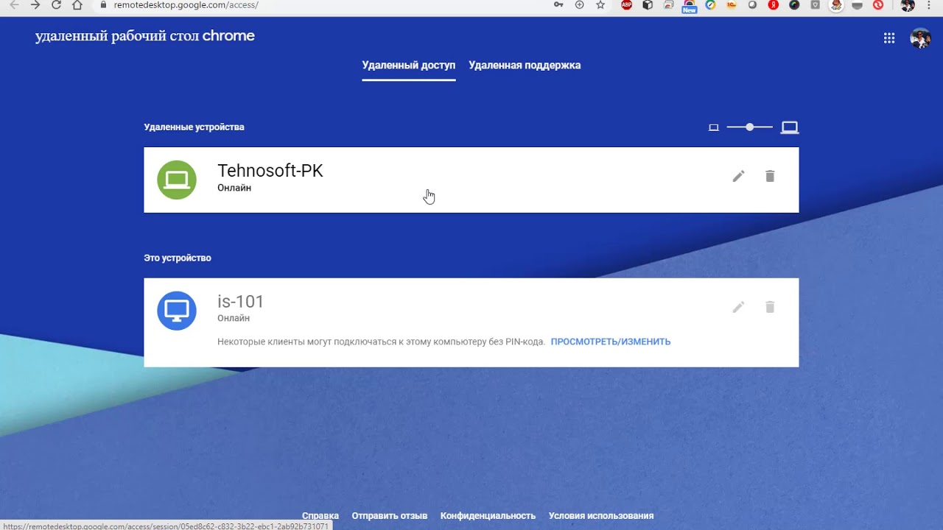The height and width of the screenshot is (530, 943).
Task: Open the Yandex extension icon
Action: click(x=774, y=5)
